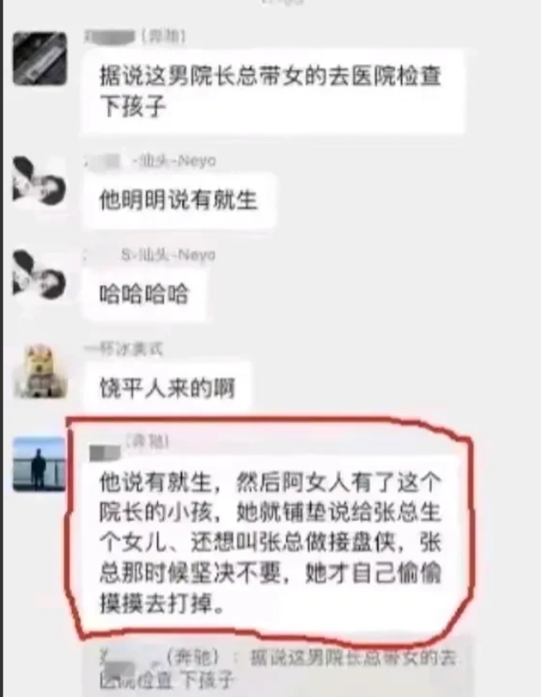Tap the (奔驰) label inside the bottom quote
Screen dimensions: 541x697
click(x=193, y=657)
